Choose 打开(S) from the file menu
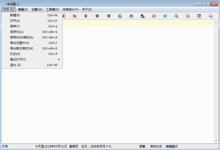220x150 pixels. click(x=32, y=21)
